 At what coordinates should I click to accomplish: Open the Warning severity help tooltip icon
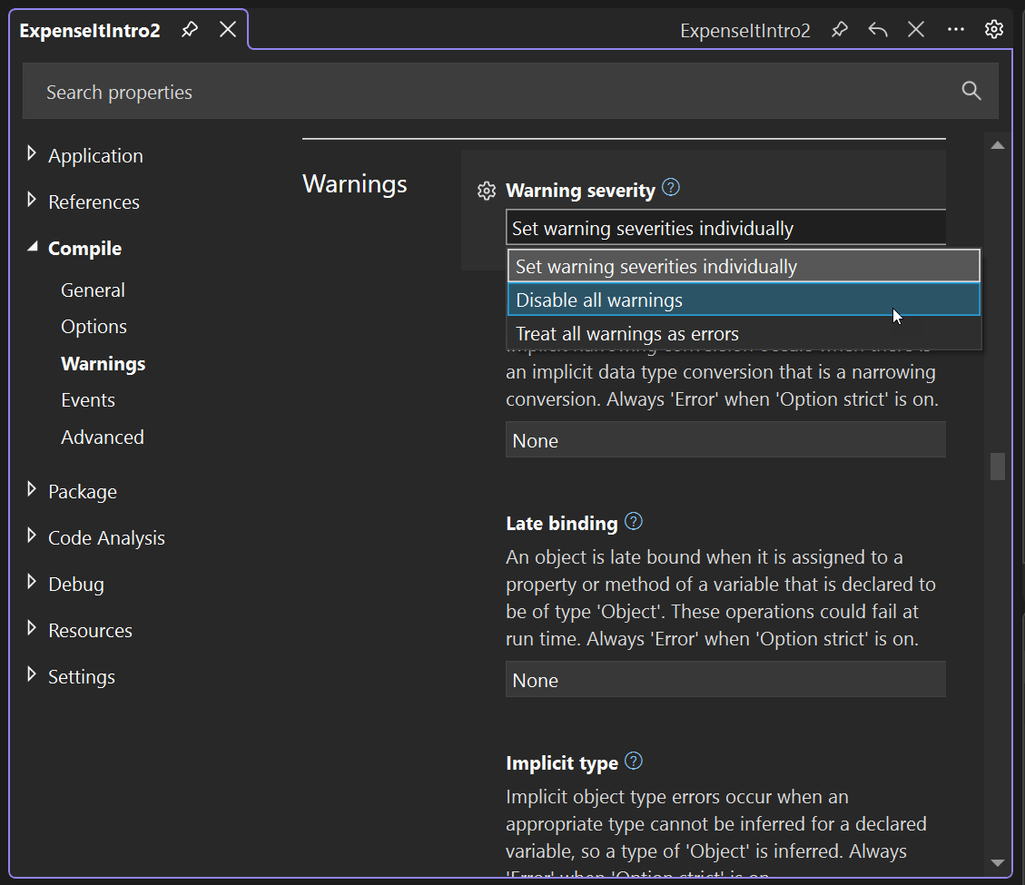pos(670,187)
